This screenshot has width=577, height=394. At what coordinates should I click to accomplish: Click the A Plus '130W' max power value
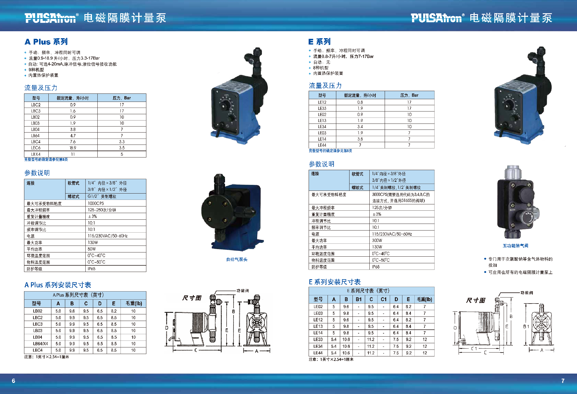point(93,243)
